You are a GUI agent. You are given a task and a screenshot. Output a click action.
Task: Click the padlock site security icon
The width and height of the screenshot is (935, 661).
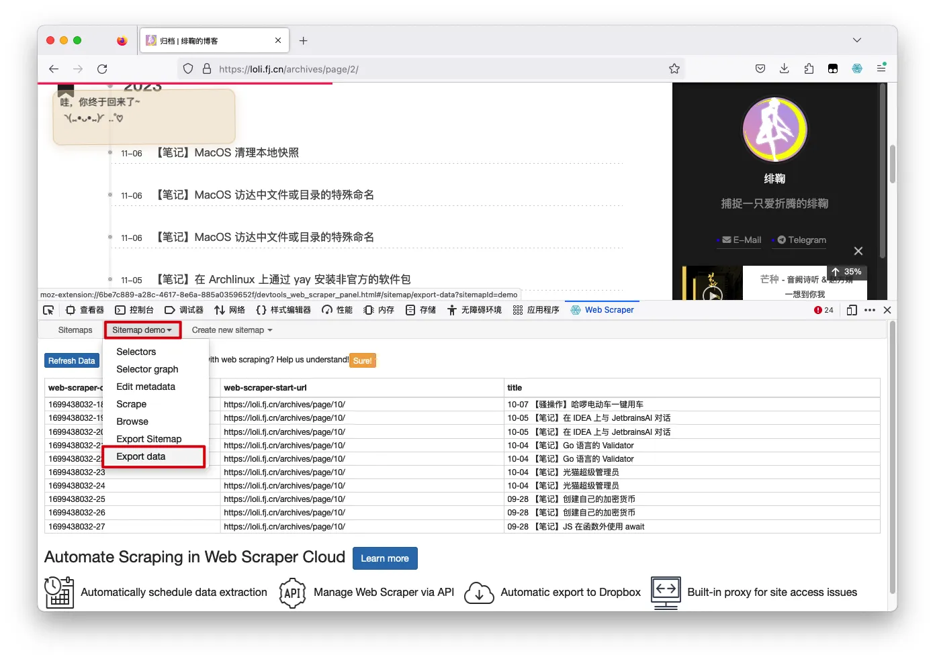point(207,68)
